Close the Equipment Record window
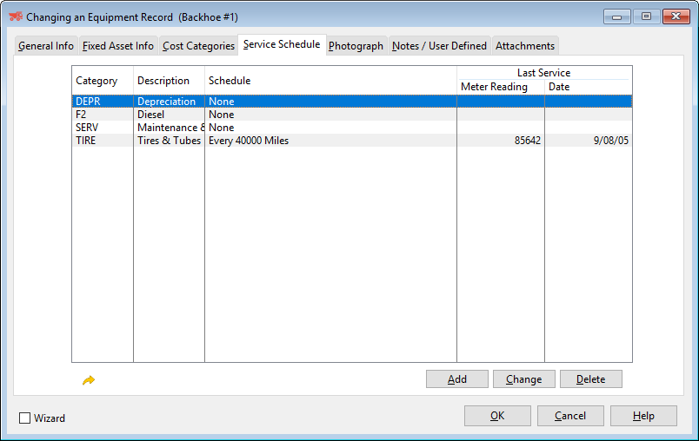The height and width of the screenshot is (441, 699). tap(675, 16)
